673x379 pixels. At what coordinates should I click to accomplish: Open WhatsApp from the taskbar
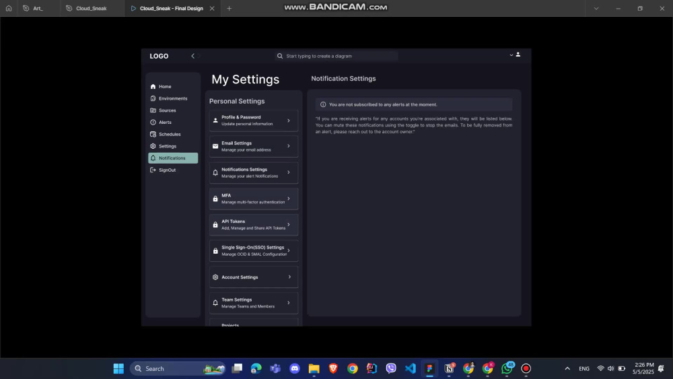point(507,368)
